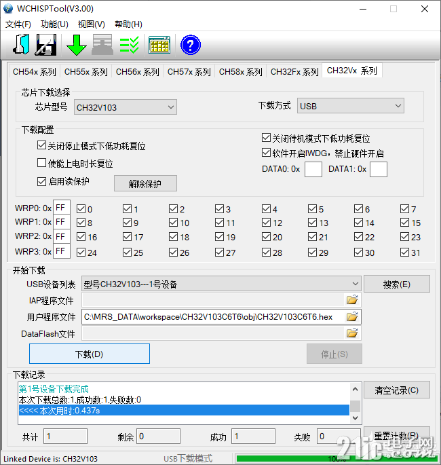Click the open file toolbar icon
This screenshot has width=441, height=465.
pos(21,45)
